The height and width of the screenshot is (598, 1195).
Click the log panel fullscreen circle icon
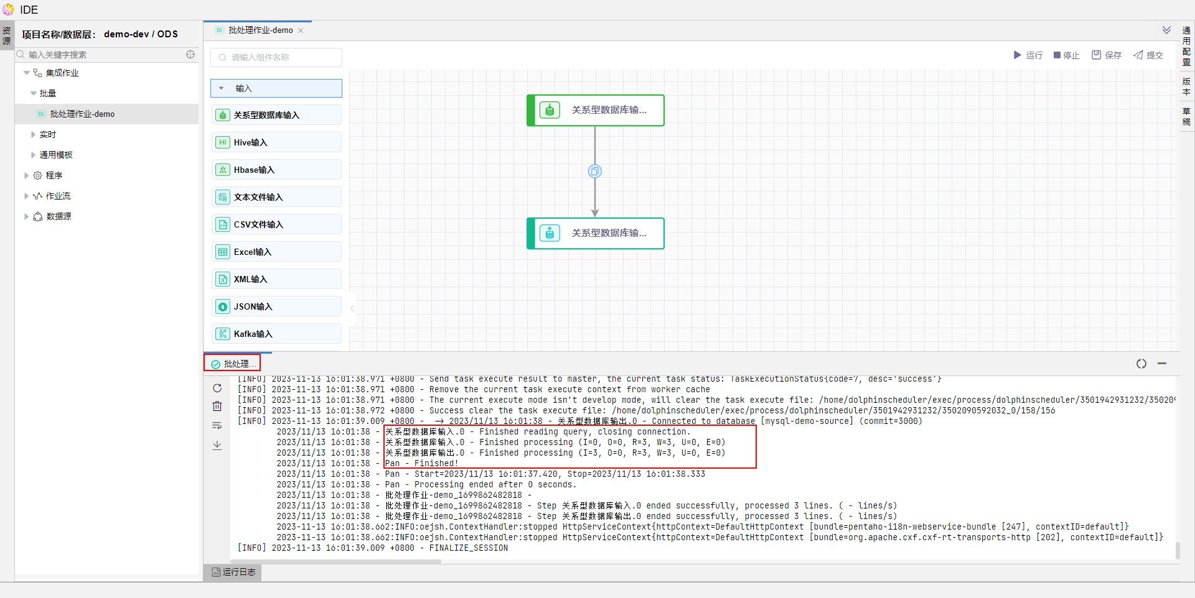(1141, 364)
